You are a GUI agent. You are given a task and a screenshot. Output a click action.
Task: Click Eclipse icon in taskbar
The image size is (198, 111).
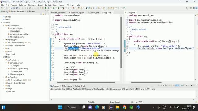pyautogui.click(x=111, y=107)
